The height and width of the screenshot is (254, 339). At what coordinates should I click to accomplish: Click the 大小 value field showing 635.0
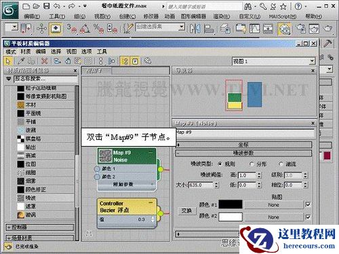click(x=201, y=185)
